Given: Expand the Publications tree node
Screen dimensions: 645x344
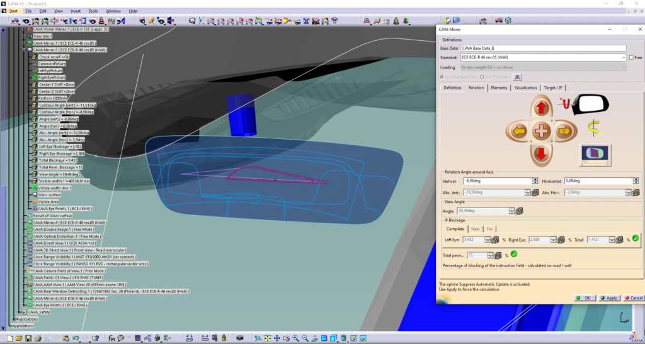Looking at the screenshot, I should point(14,319).
